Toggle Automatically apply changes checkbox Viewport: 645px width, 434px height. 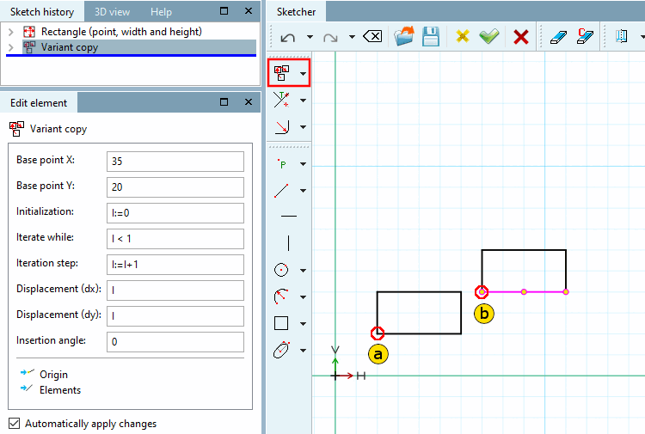[x=14, y=423]
